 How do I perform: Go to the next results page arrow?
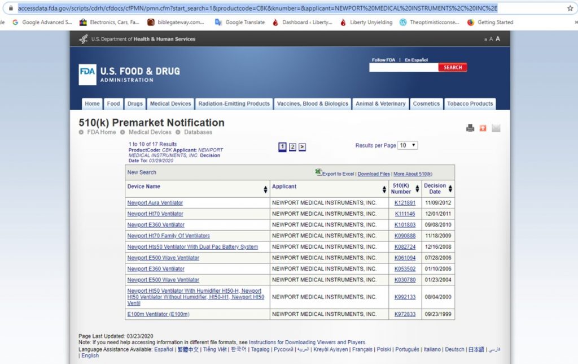302,147
